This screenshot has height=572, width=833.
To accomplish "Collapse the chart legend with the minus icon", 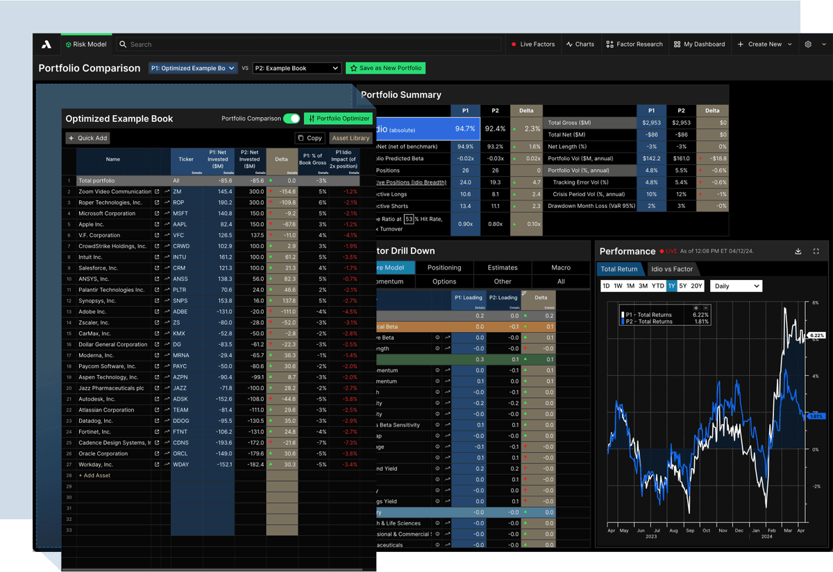I will point(705,307).
